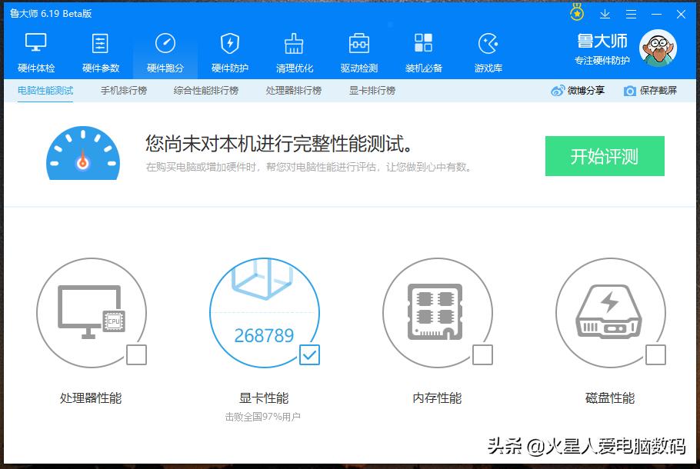Click the 开始评测 start benchmark button
700x469 pixels.
point(605,155)
